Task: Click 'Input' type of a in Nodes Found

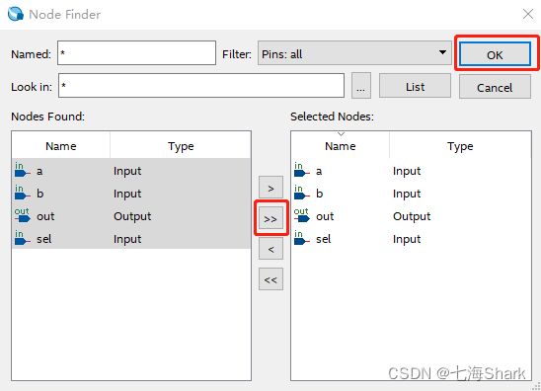Action: click(127, 171)
